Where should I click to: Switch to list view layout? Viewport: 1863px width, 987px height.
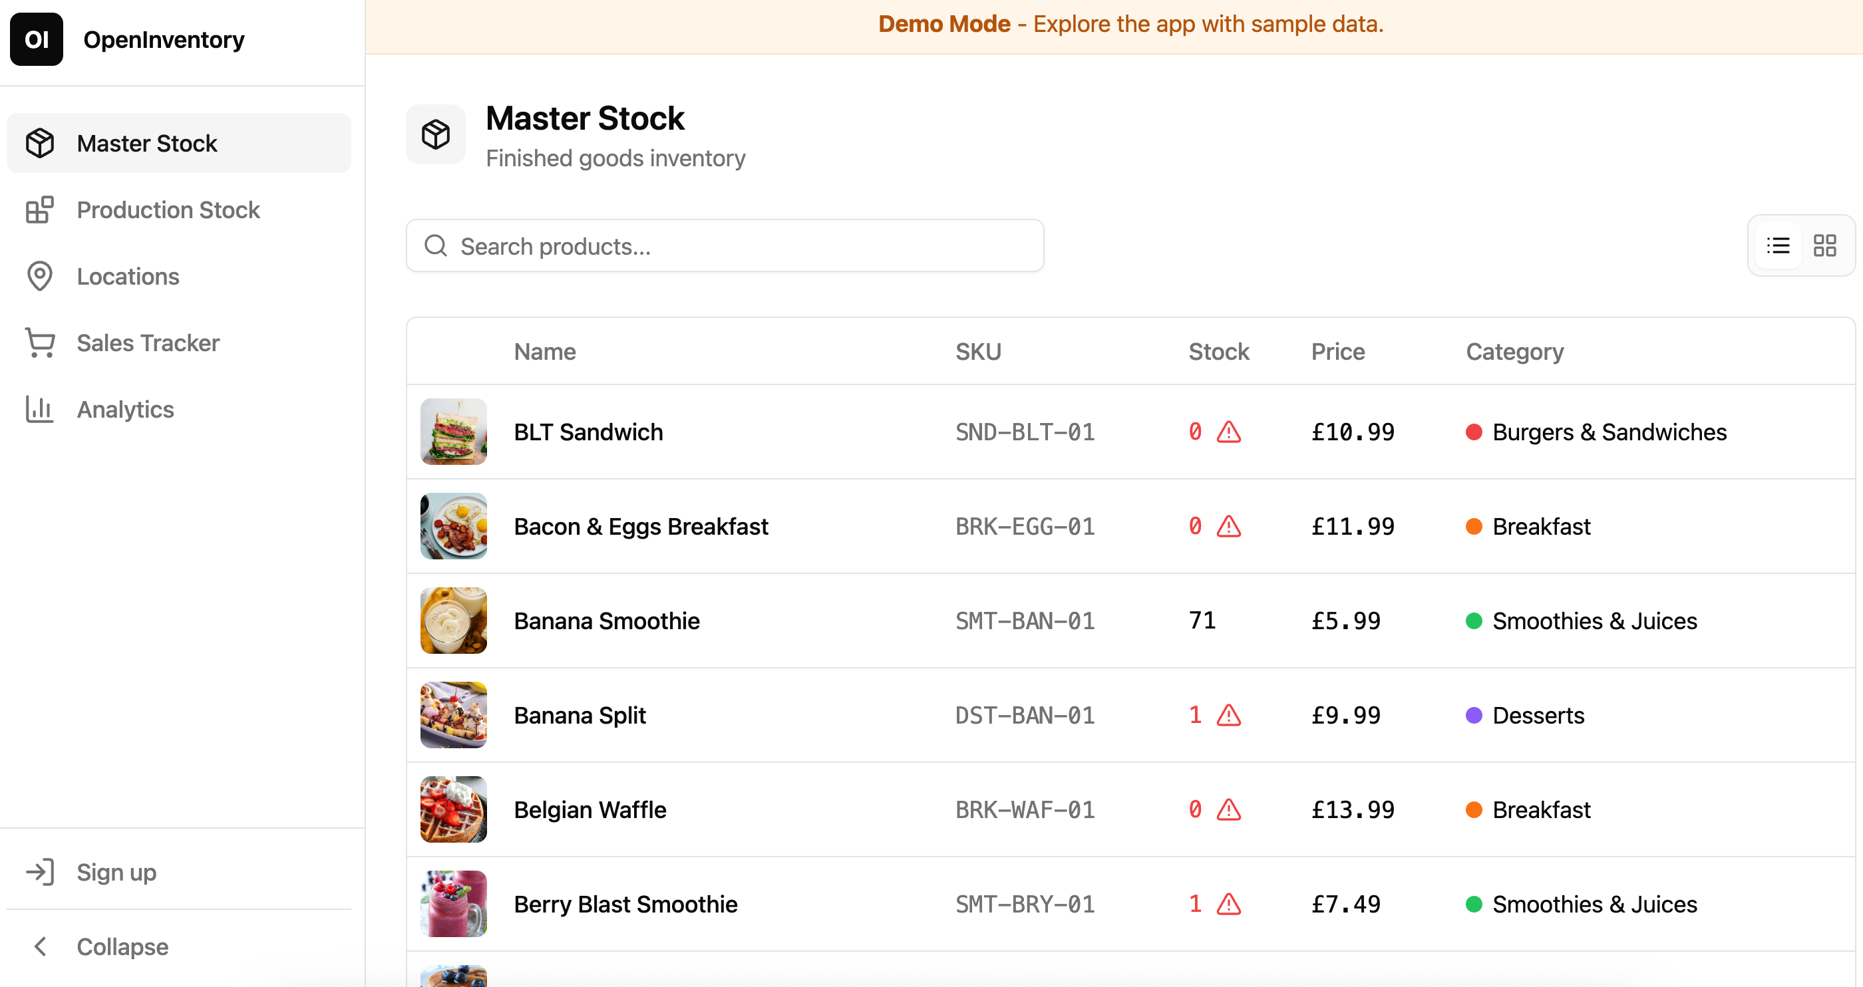click(x=1778, y=246)
